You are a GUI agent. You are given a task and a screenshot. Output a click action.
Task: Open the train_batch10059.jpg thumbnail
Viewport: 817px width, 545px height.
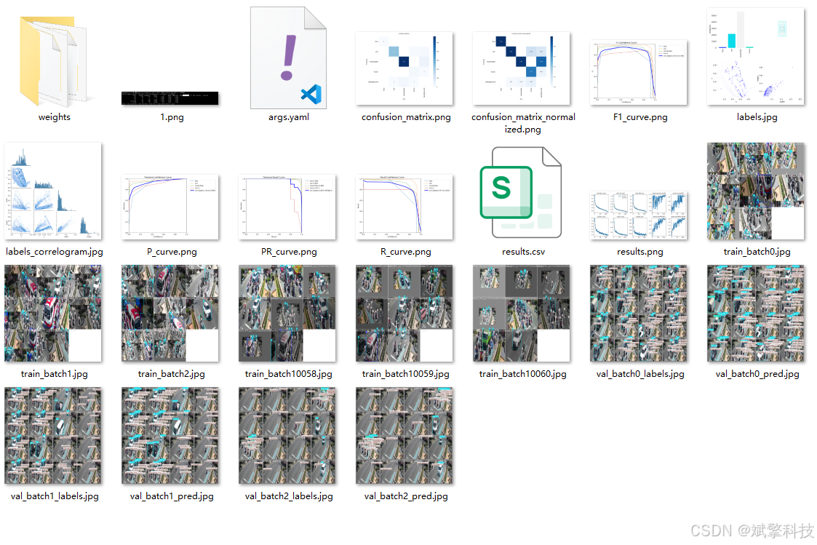pos(404,313)
